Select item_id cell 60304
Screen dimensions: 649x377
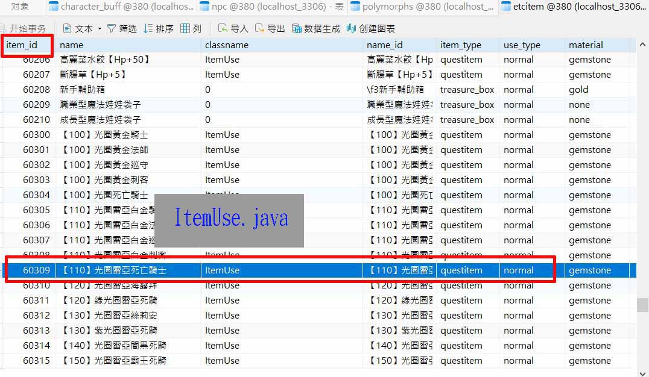tap(36, 195)
